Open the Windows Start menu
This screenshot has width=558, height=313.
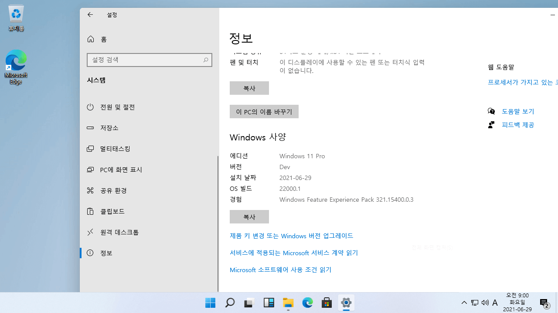[210, 303]
